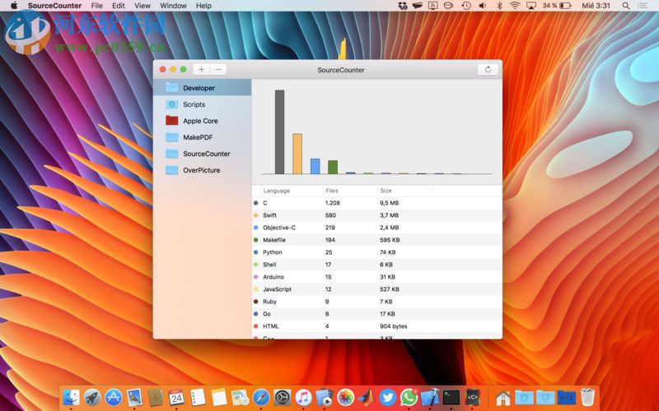
Task: Click the "527 KB" size cell
Action: pyautogui.click(x=390, y=289)
